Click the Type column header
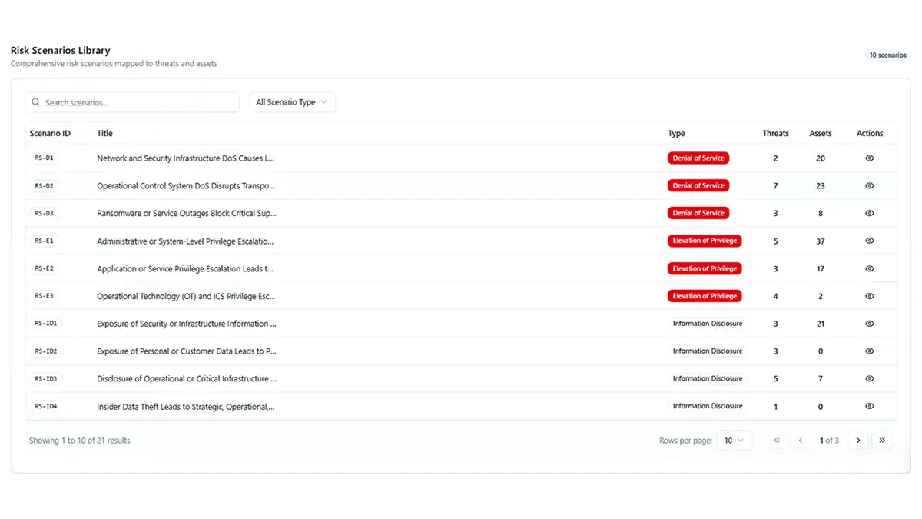This screenshot has width=922, height=519. point(676,133)
